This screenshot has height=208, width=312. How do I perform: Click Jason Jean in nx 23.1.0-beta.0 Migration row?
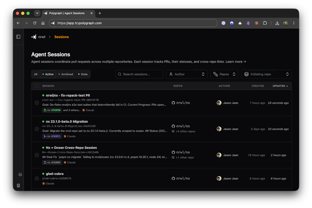tap(230, 129)
